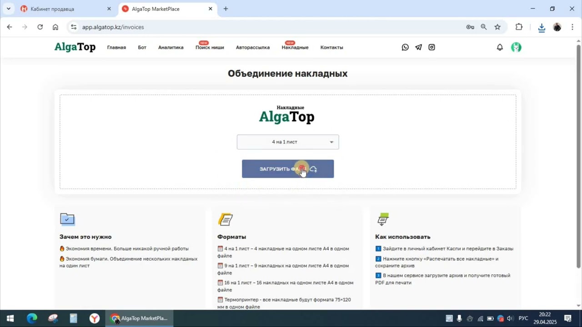Go to 'Аналитика' section
Screen dimensions: 582x327
(171, 47)
